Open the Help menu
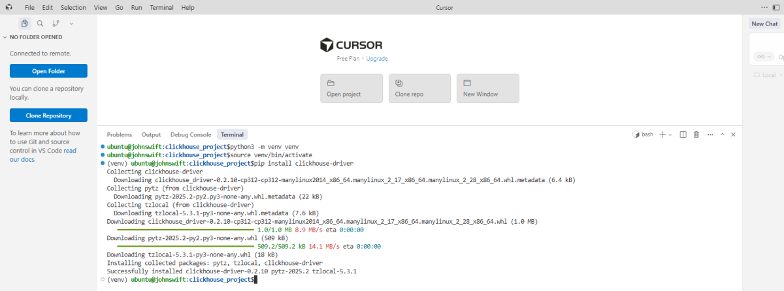This screenshot has width=784, height=291. [188, 7]
